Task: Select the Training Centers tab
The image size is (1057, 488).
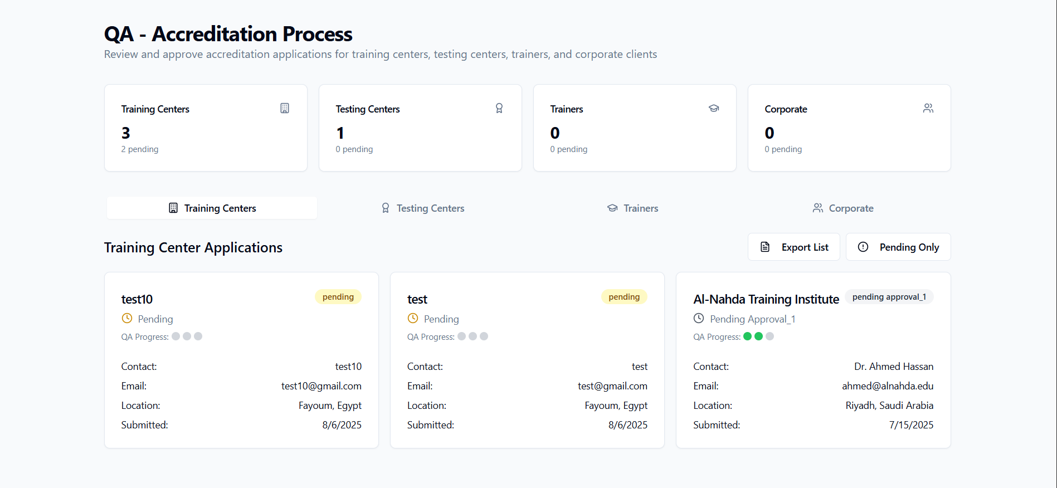Action: click(212, 208)
